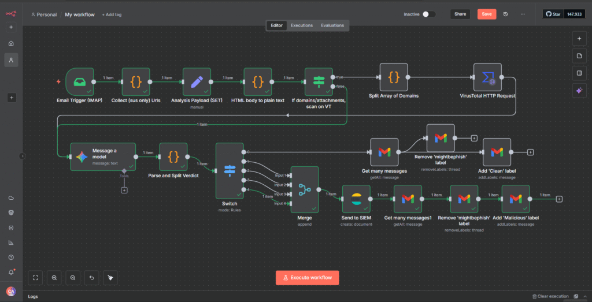Screen dimensions: 592x302
Task: Click the fit to view canvas icon
Action: pyautogui.click(x=36, y=278)
